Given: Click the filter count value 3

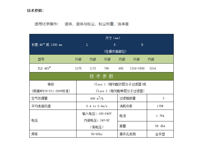Looking at the screenshot, I should (x=163, y=98).
